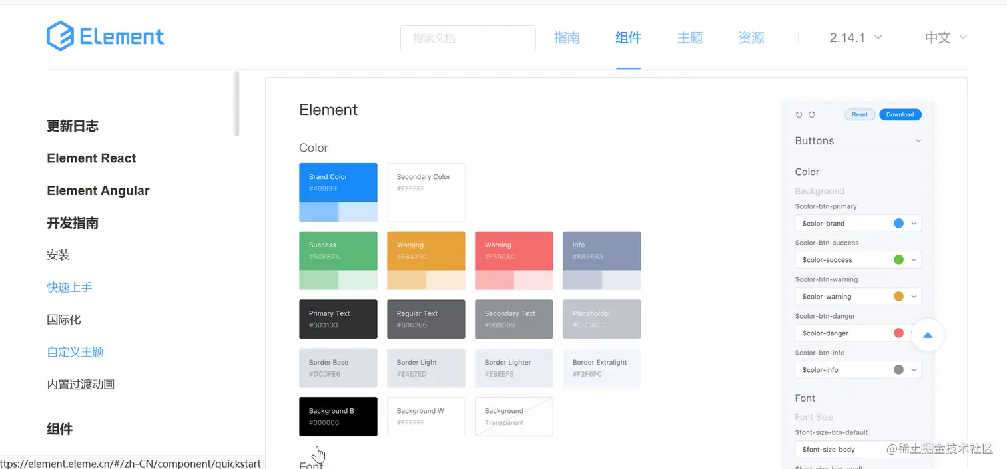Click the redo icon in theme panel
This screenshot has width=1007, height=469.
(811, 114)
